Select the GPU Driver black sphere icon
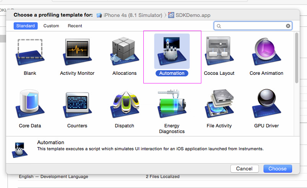The height and width of the screenshot is (188, 307). pos(266,104)
